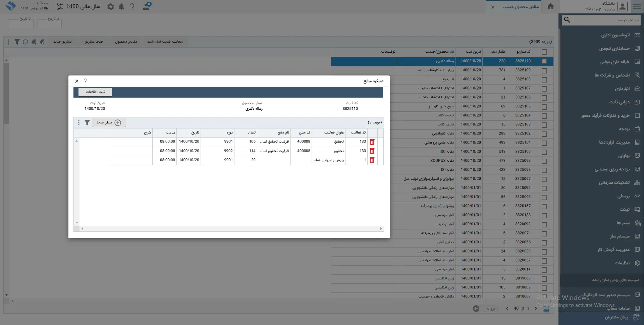The image size is (644, 325).
Task: Toggle the select-all checkbox in the grid header
Action: pyautogui.click(x=544, y=52)
